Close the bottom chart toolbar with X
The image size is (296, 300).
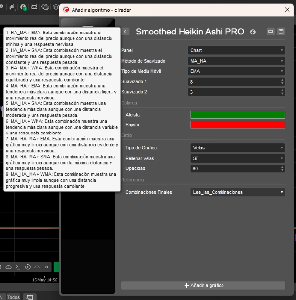[x=47, y=267]
